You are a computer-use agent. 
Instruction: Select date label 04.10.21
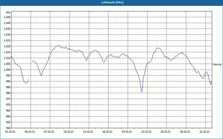coord(30,132)
